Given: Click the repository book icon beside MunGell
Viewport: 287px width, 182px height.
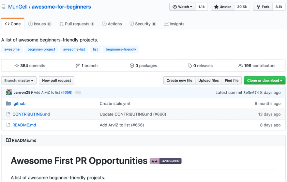Looking at the screenshot, I should (4, 7).
